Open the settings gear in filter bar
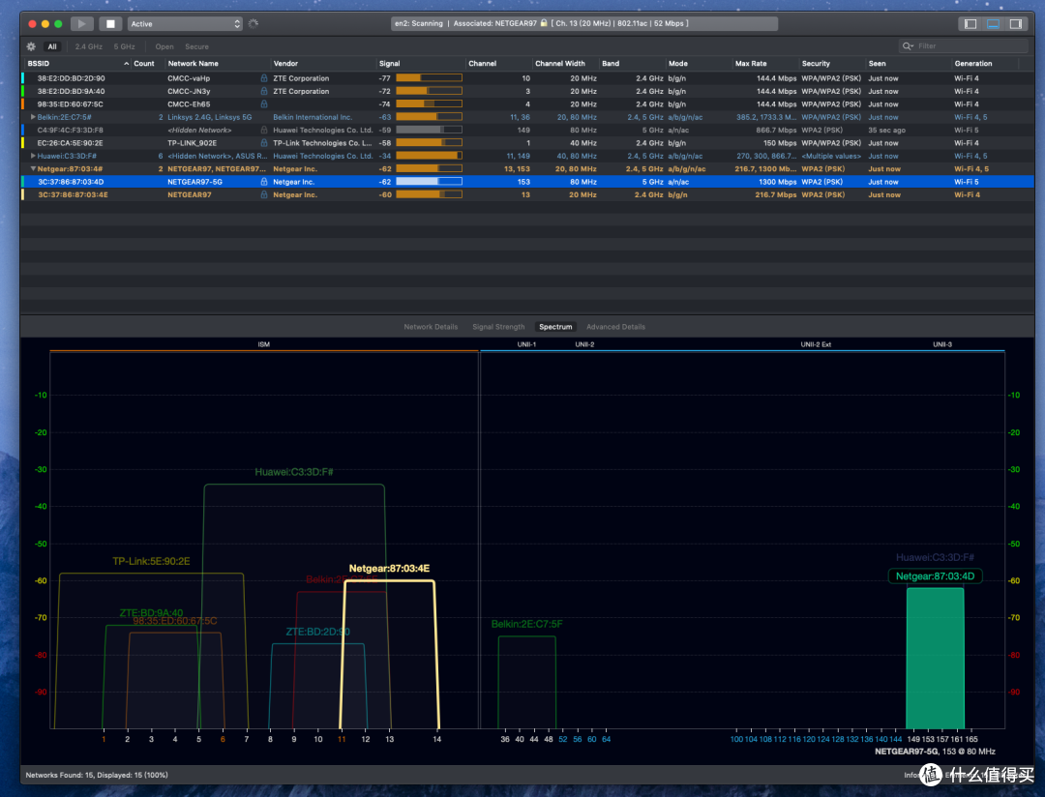This screenshot has width=1045, height=797. pyautogui.click(x=31, y=46)
